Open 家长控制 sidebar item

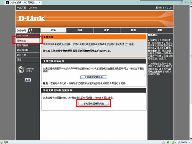(28, 55)
